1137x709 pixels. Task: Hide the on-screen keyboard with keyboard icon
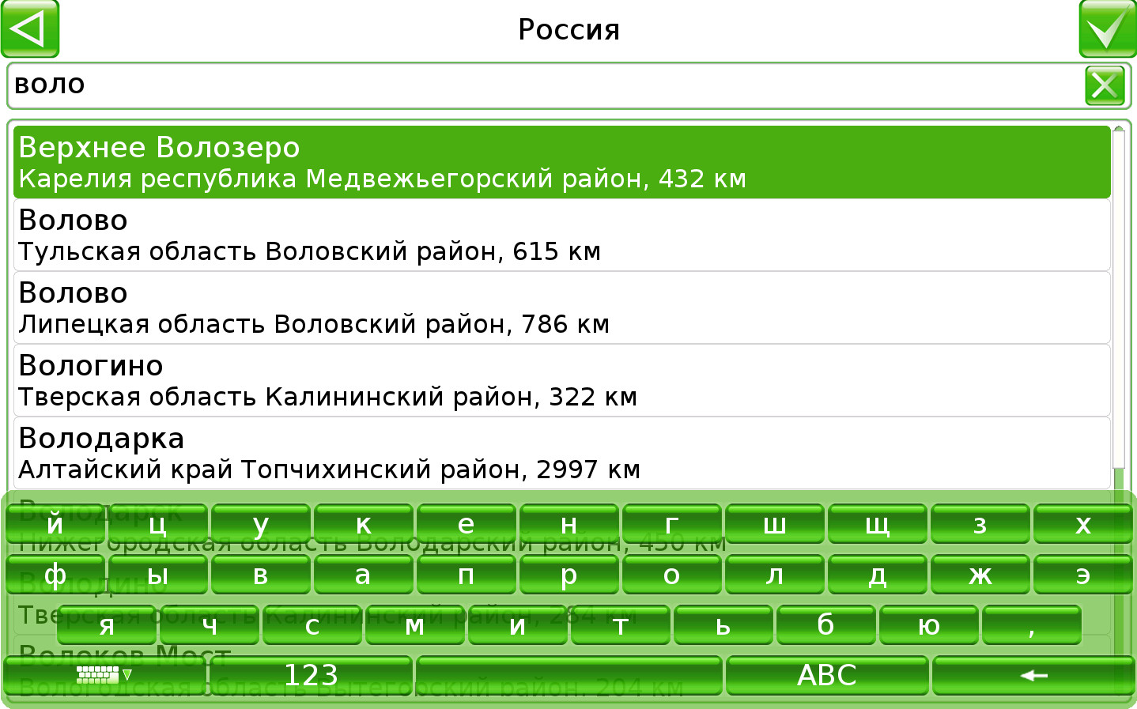click(x=104, y=675)
